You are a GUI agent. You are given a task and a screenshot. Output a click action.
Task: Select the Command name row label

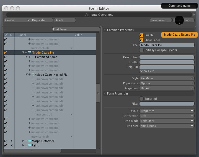click(x=46, y=57)
